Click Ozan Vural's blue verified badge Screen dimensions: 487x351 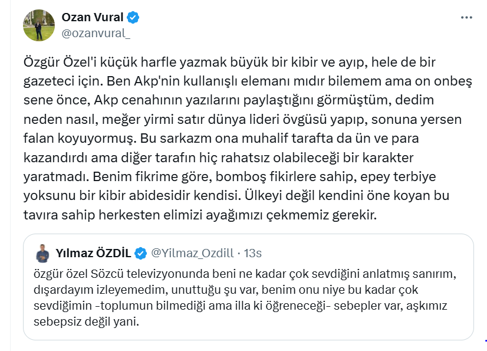click(x=133, y=18)
